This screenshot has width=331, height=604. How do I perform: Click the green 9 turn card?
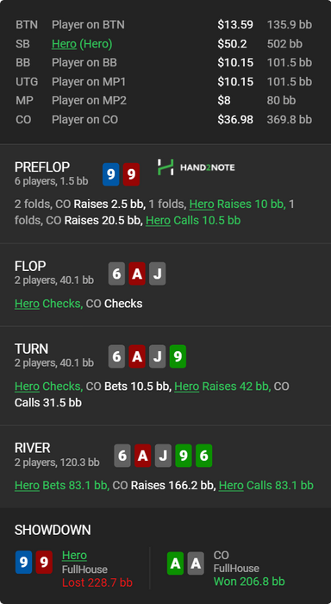click(x=178, y=356)
